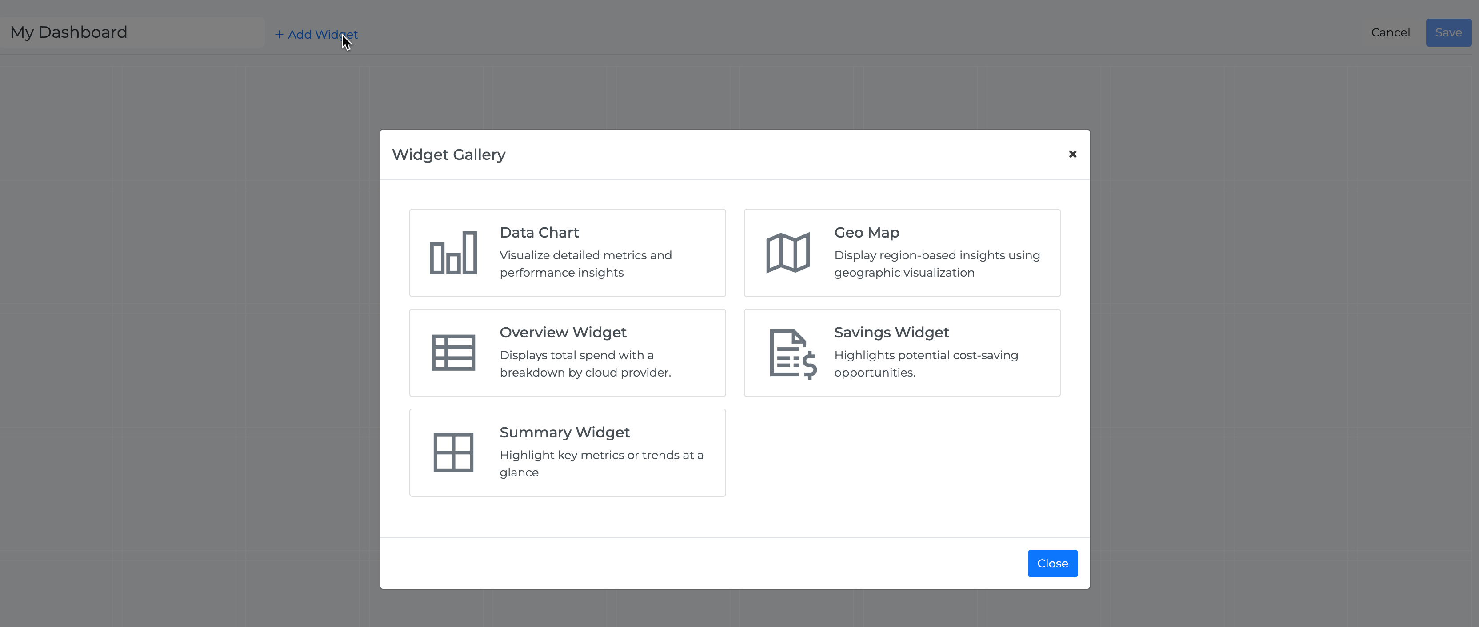Click the plus icon beside Add Widget
The width and height of the screenshot is (1479, 627).
(279, 35)
